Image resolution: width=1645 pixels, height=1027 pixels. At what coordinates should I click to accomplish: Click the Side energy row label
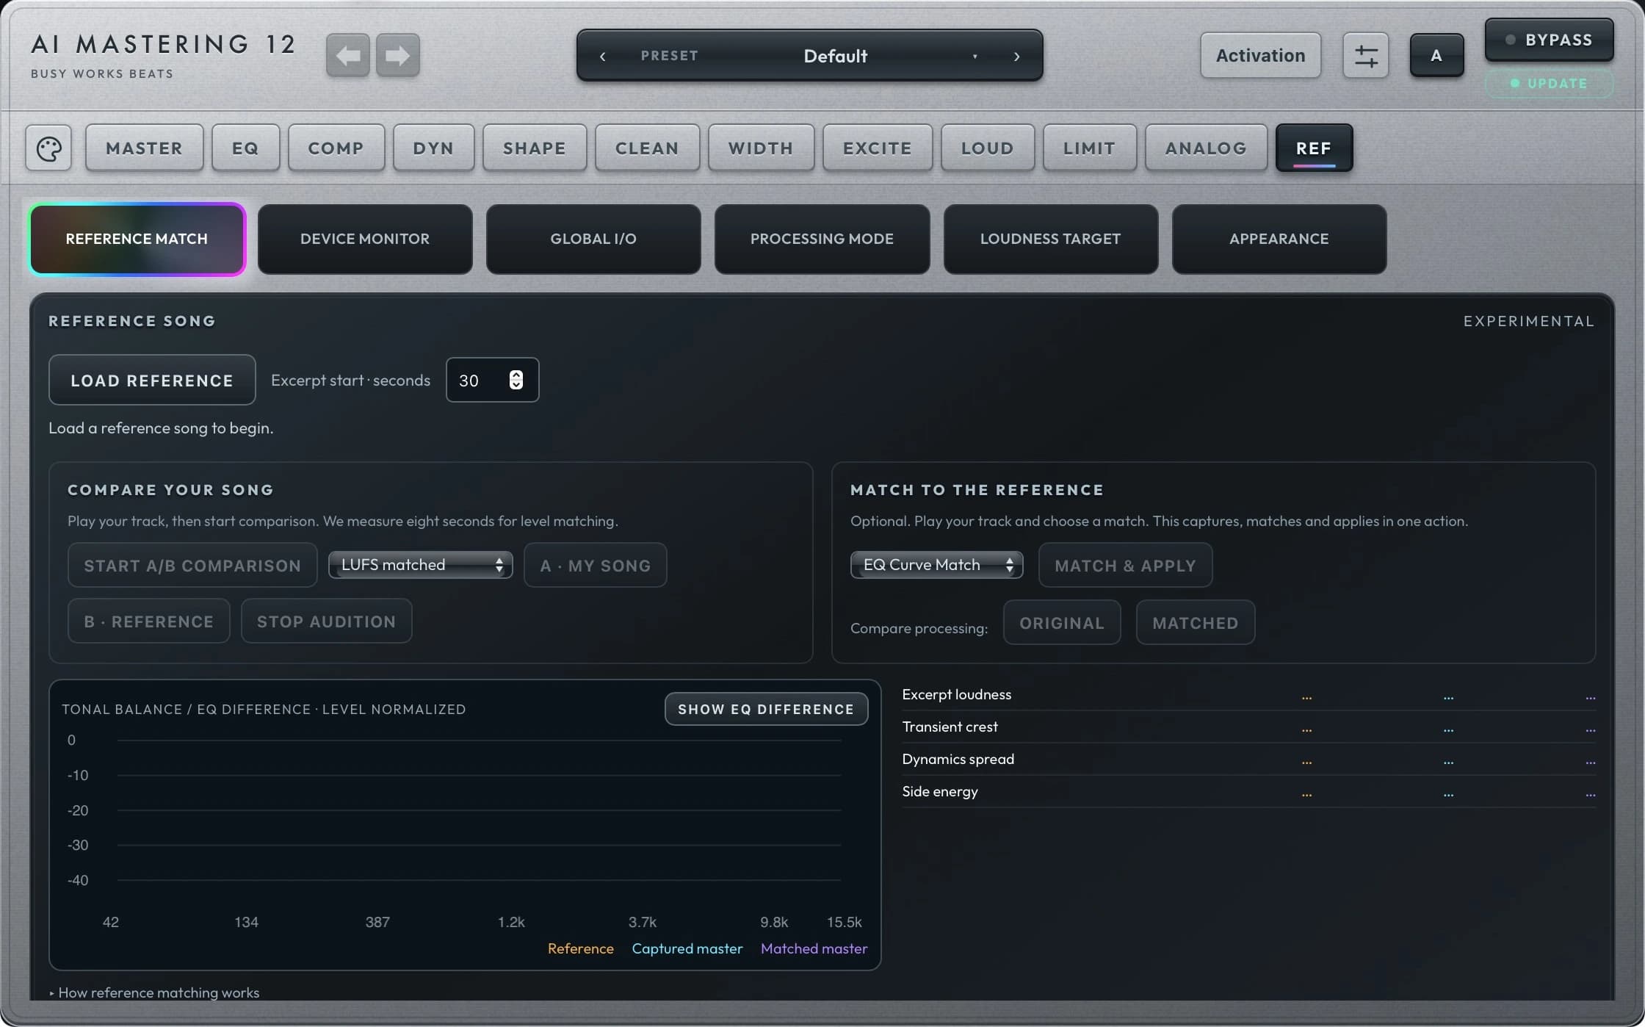940,791
